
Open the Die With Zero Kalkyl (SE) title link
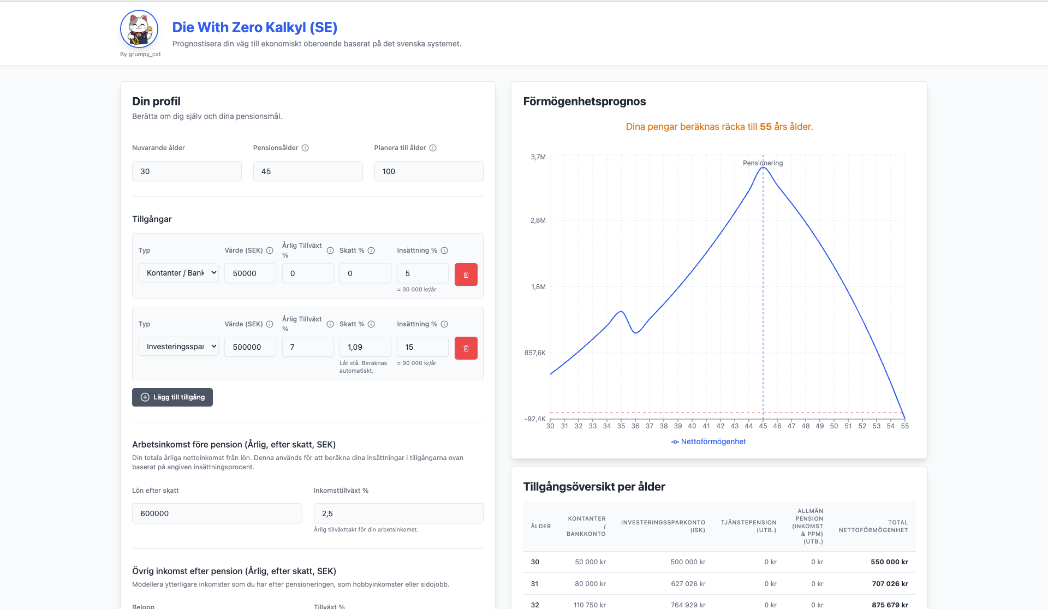tap(255, 27)
